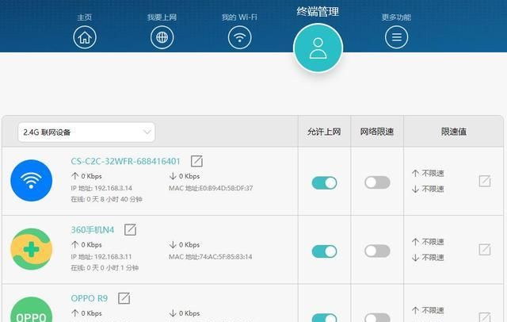The image size is (507, 322).
Task: Click the blue Wi-Fi device avatar
Action: (32, 180)
